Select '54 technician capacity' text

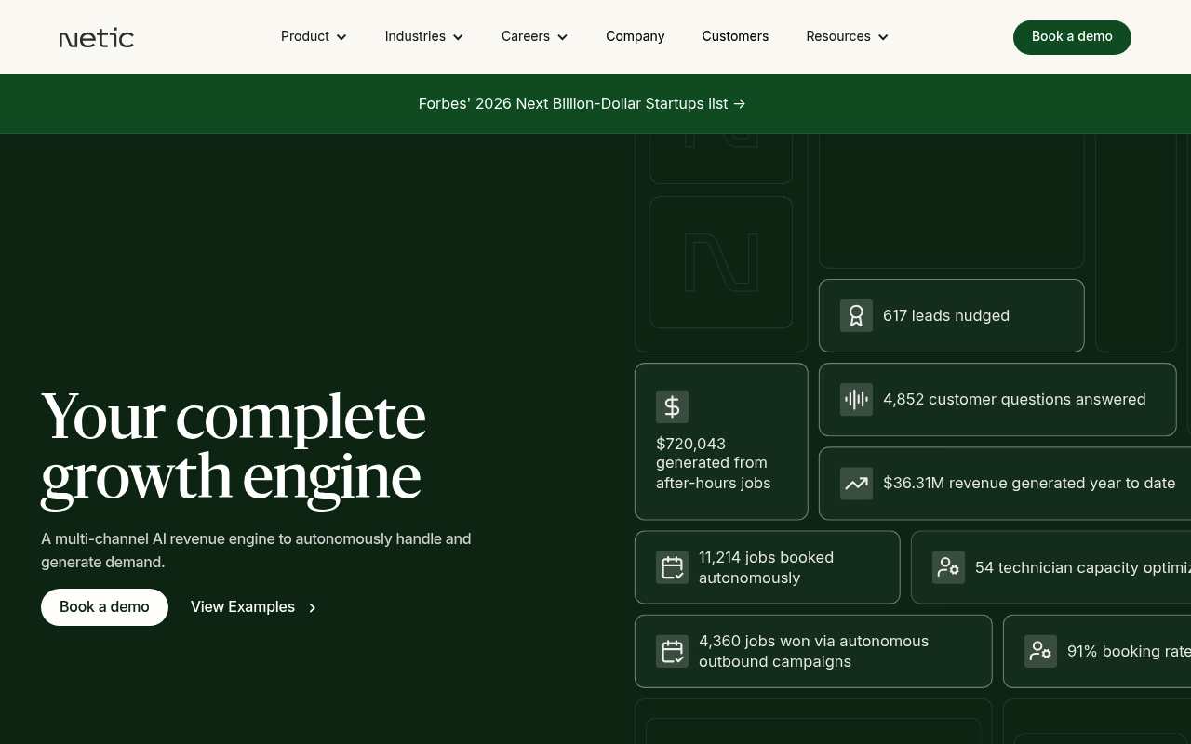[x=1083, y=567]
